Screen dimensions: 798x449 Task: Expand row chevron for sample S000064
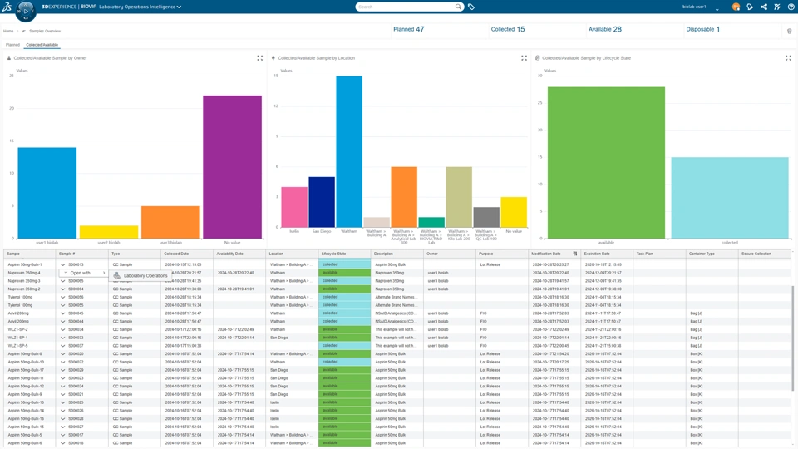(62, 289)
